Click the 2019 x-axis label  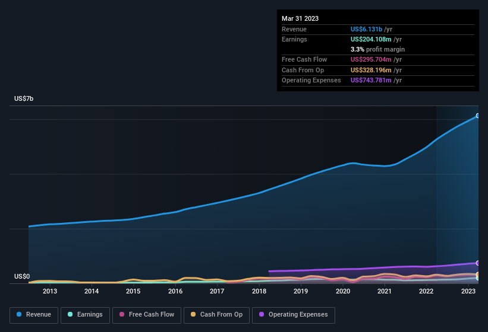tap(301, 291)
